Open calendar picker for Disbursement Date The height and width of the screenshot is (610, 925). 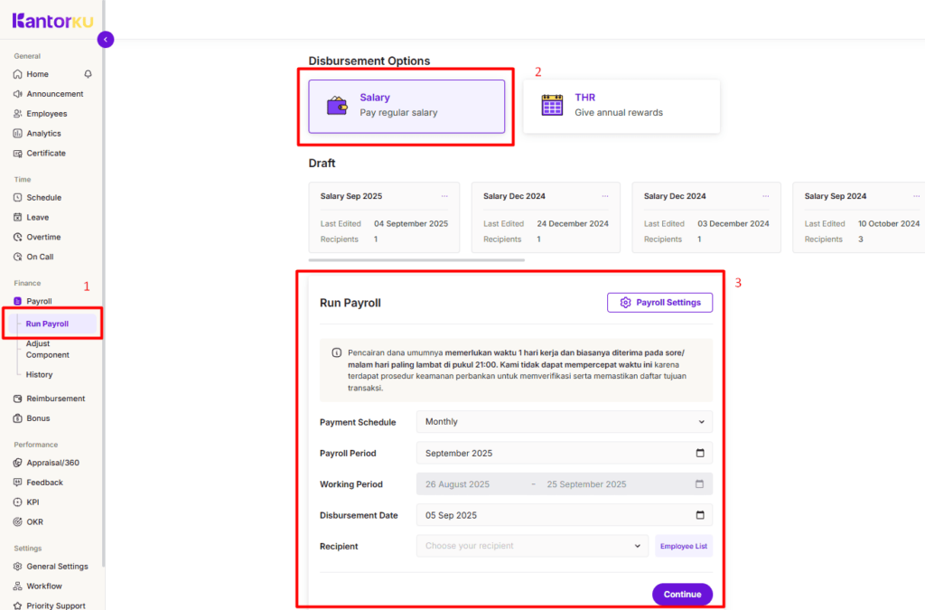click(700, 515)
